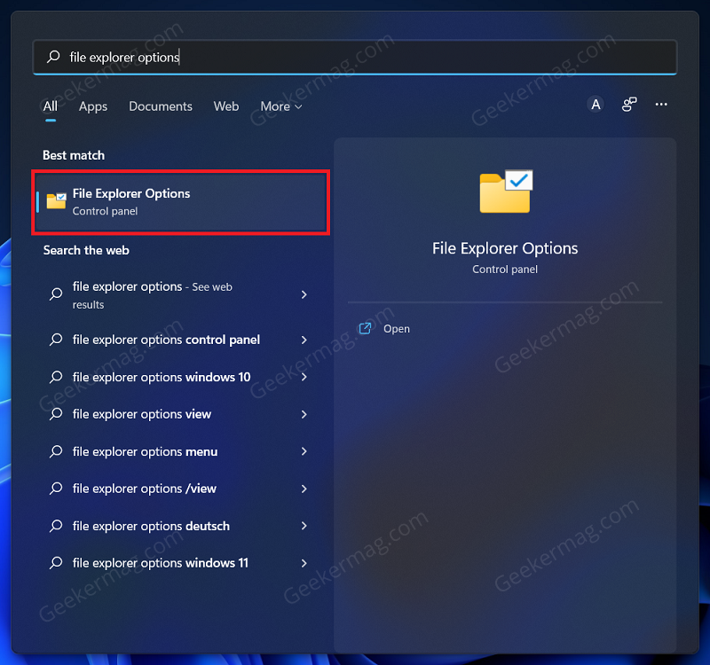Open the search feedback icon
Image resolution: width=710 pixels, height=665 pixels.
(629, 105)
